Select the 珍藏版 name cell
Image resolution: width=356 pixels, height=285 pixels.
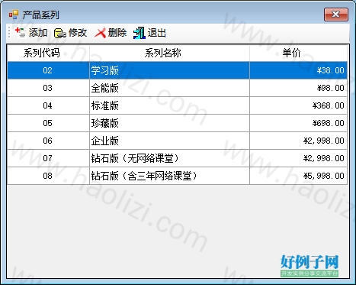(x=169, y=123)
